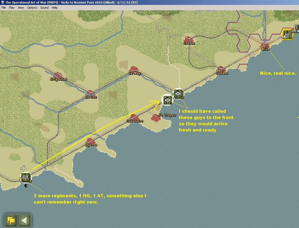The width and height of the screenshot is (299, 228).
Task: Open the View menu
Action: (x=21, y=8)
